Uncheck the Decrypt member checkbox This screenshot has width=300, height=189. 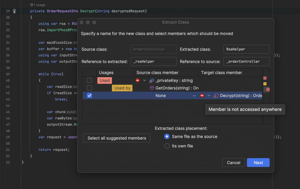click(90, 96)
